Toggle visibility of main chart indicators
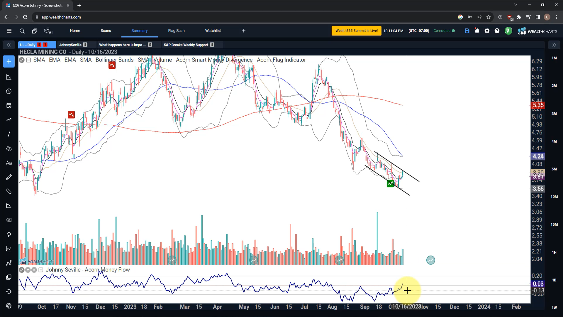 [22, 60]
